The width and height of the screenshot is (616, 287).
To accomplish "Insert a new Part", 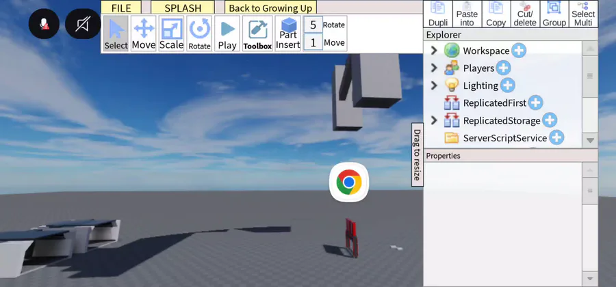I will 288,33.
